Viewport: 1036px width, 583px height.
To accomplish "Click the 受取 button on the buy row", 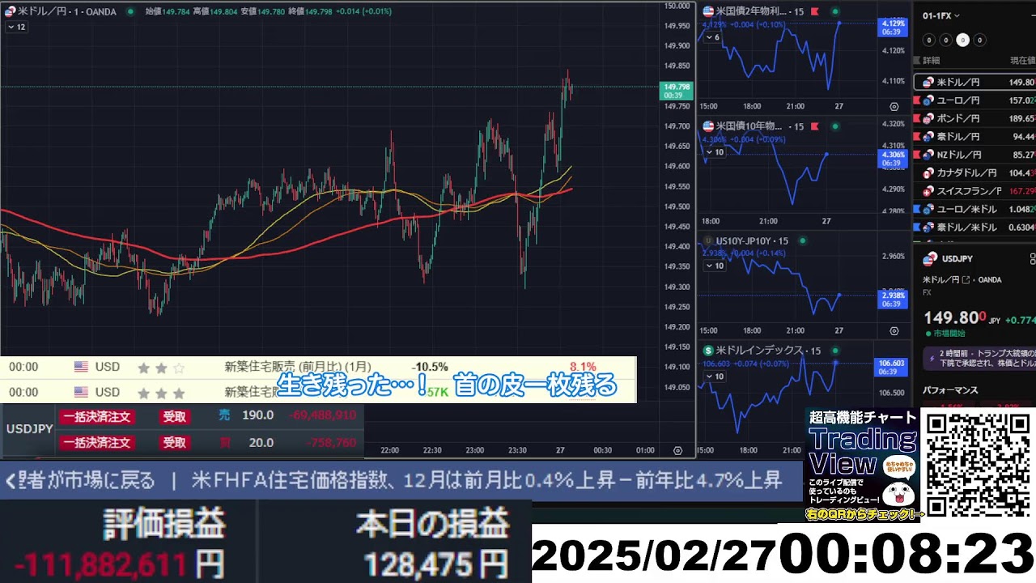I will point(174,443).
